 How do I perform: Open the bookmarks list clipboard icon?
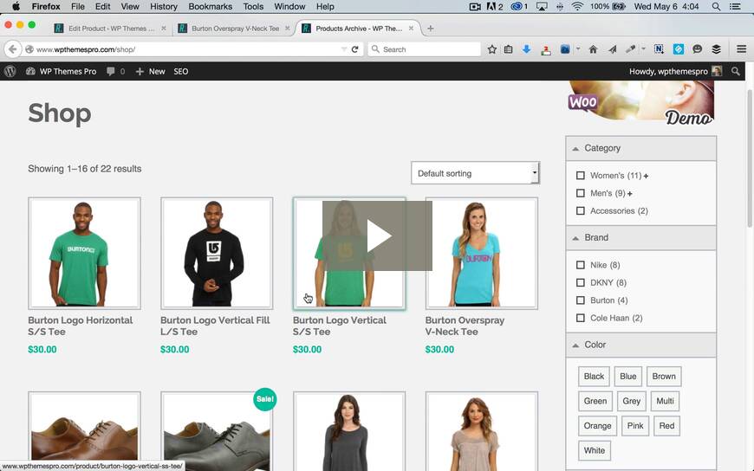coord(508,49)
